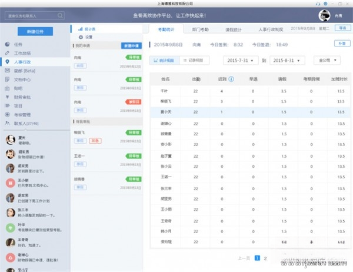353x272 pixels.
Task: Open the 全公司 department dropdown
Action: tap(327, 61)
